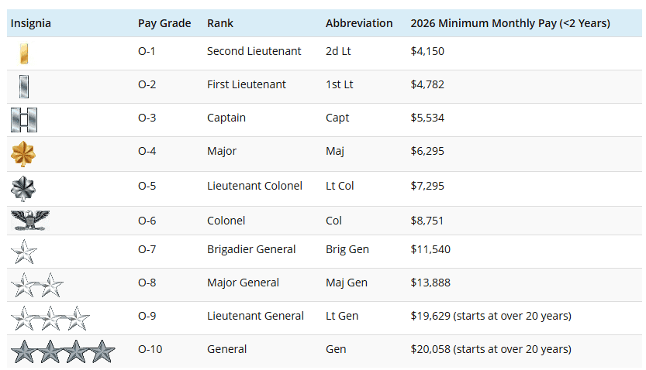
Task: Click the Brigadier General one-star insignia
Action: coord(24,252)
